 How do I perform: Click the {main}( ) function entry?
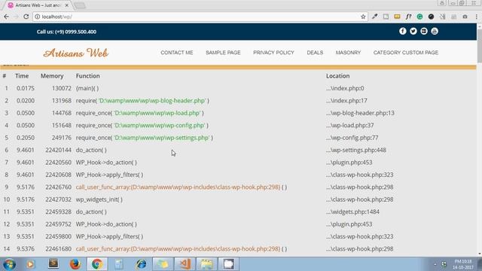[87, 88]
